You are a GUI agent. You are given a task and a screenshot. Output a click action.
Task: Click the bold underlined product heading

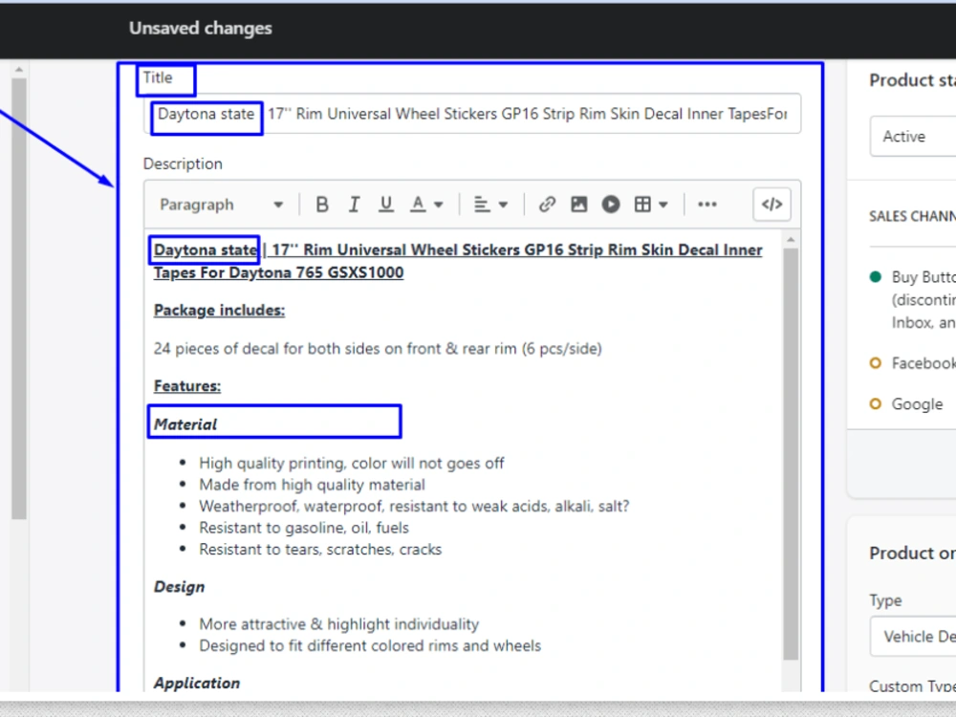[458, 261]
